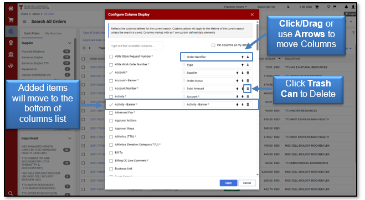The width and height of the screenshot is (365, 200).
Task: Filter by Summus Staples TTU supplier
Action: [35, 63]
